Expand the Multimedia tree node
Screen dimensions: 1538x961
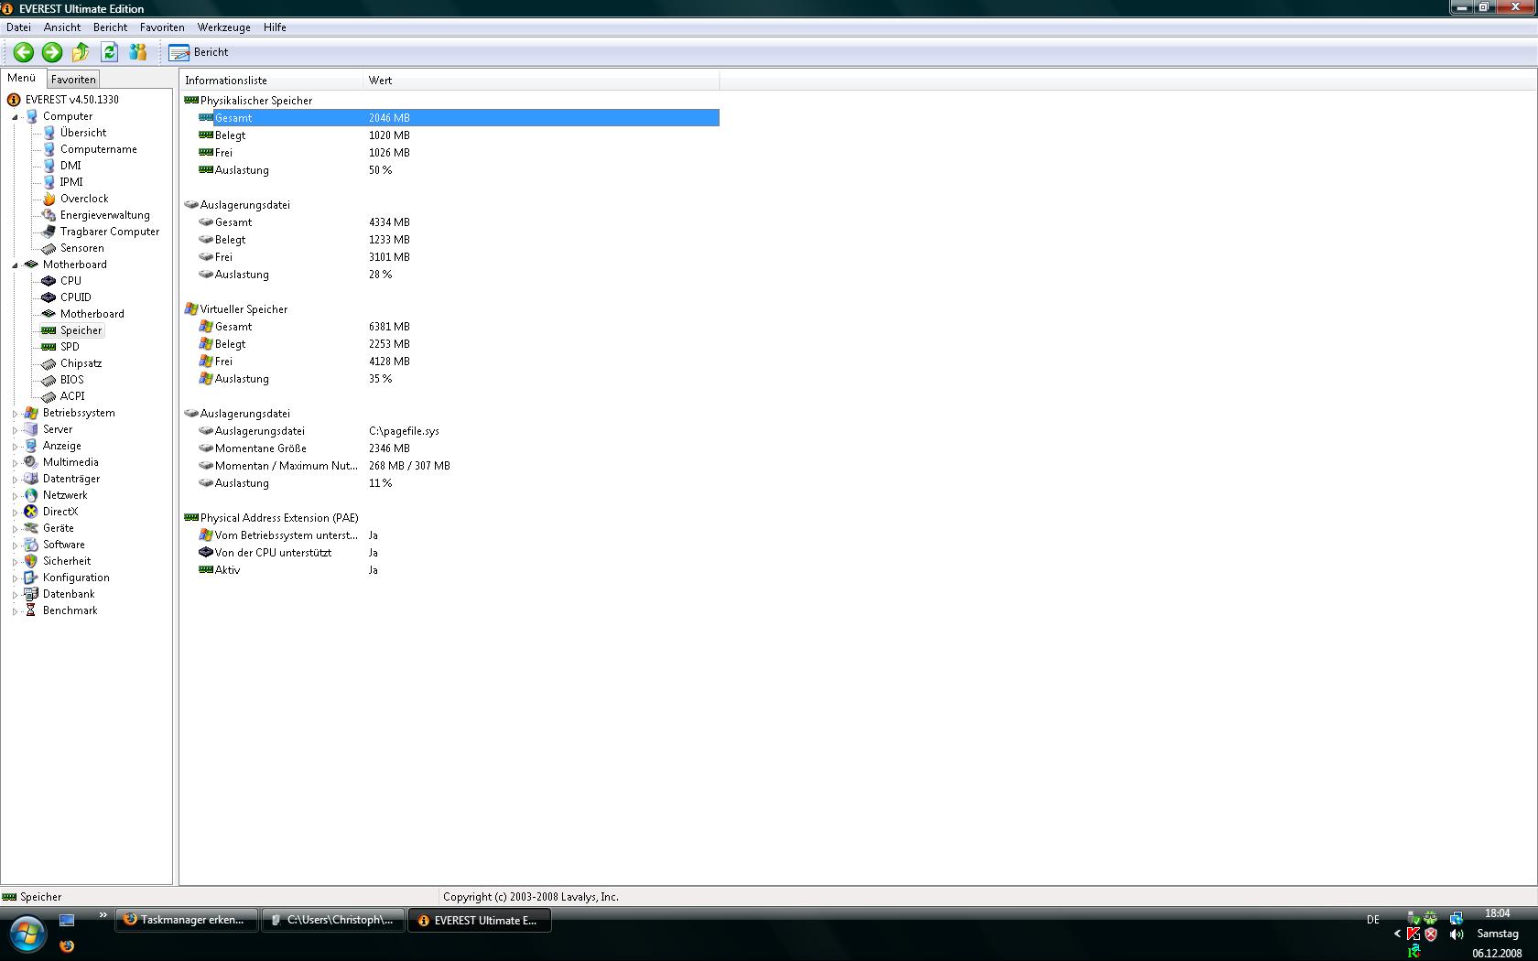[x=15, y=463]
